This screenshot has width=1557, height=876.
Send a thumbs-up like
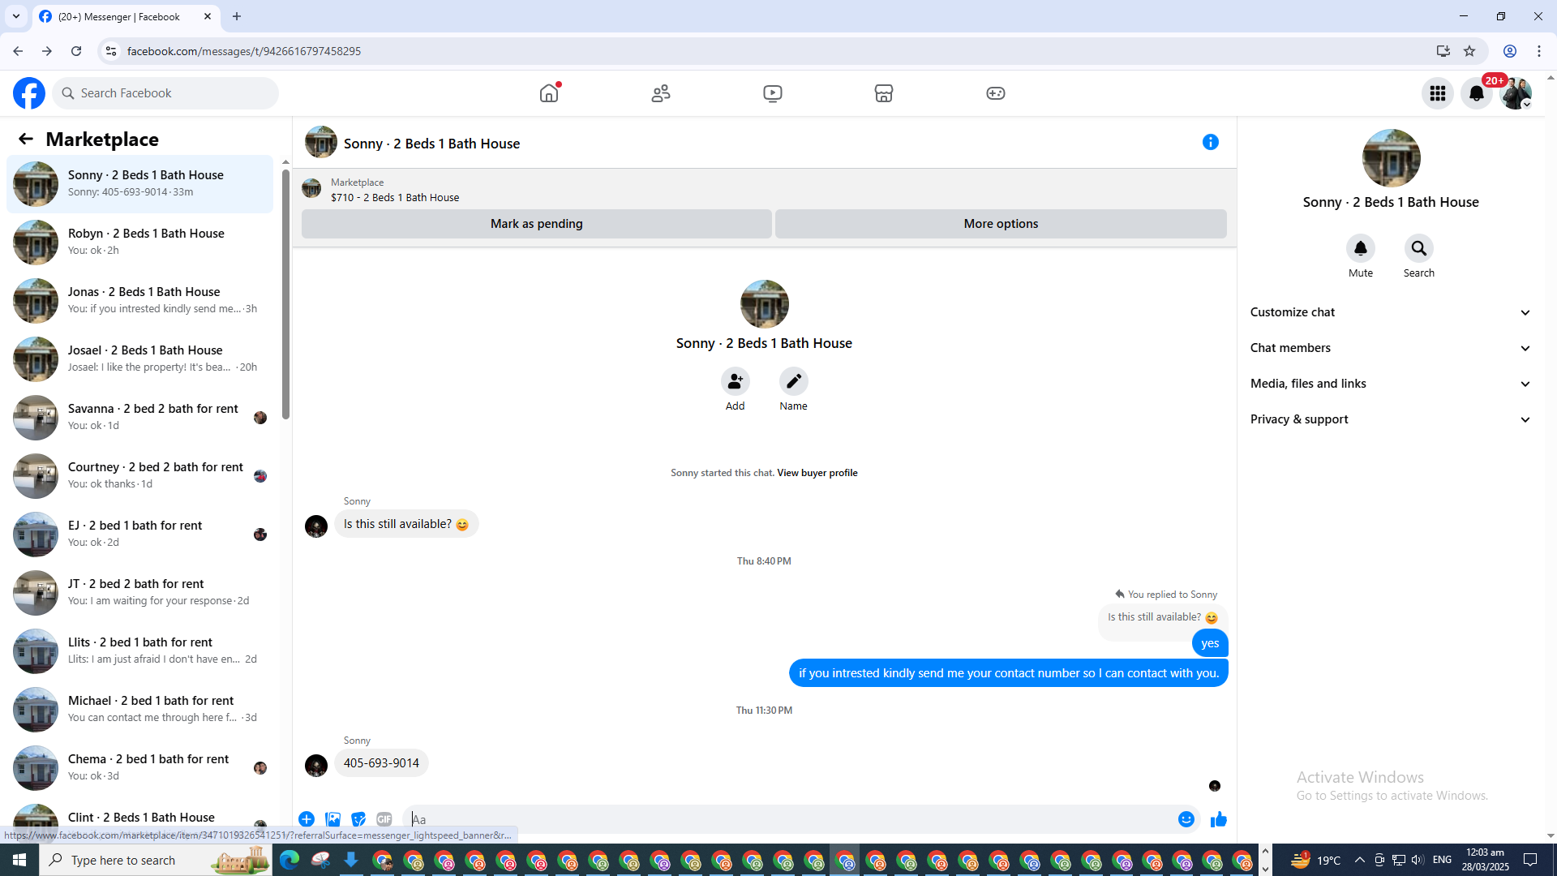1219,819
